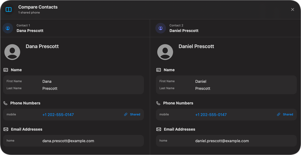Click the Contact 1 header name Dana Prescott
301x155 pixels.
[x=30, y=31]
